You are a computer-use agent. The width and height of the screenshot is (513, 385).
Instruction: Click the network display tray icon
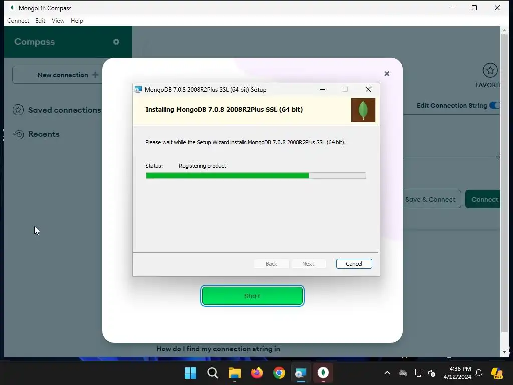click(x=419, y=373)
